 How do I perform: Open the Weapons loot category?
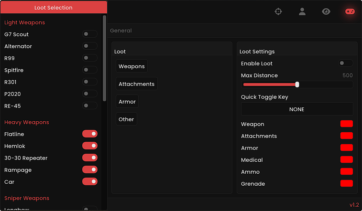(132, 66)
